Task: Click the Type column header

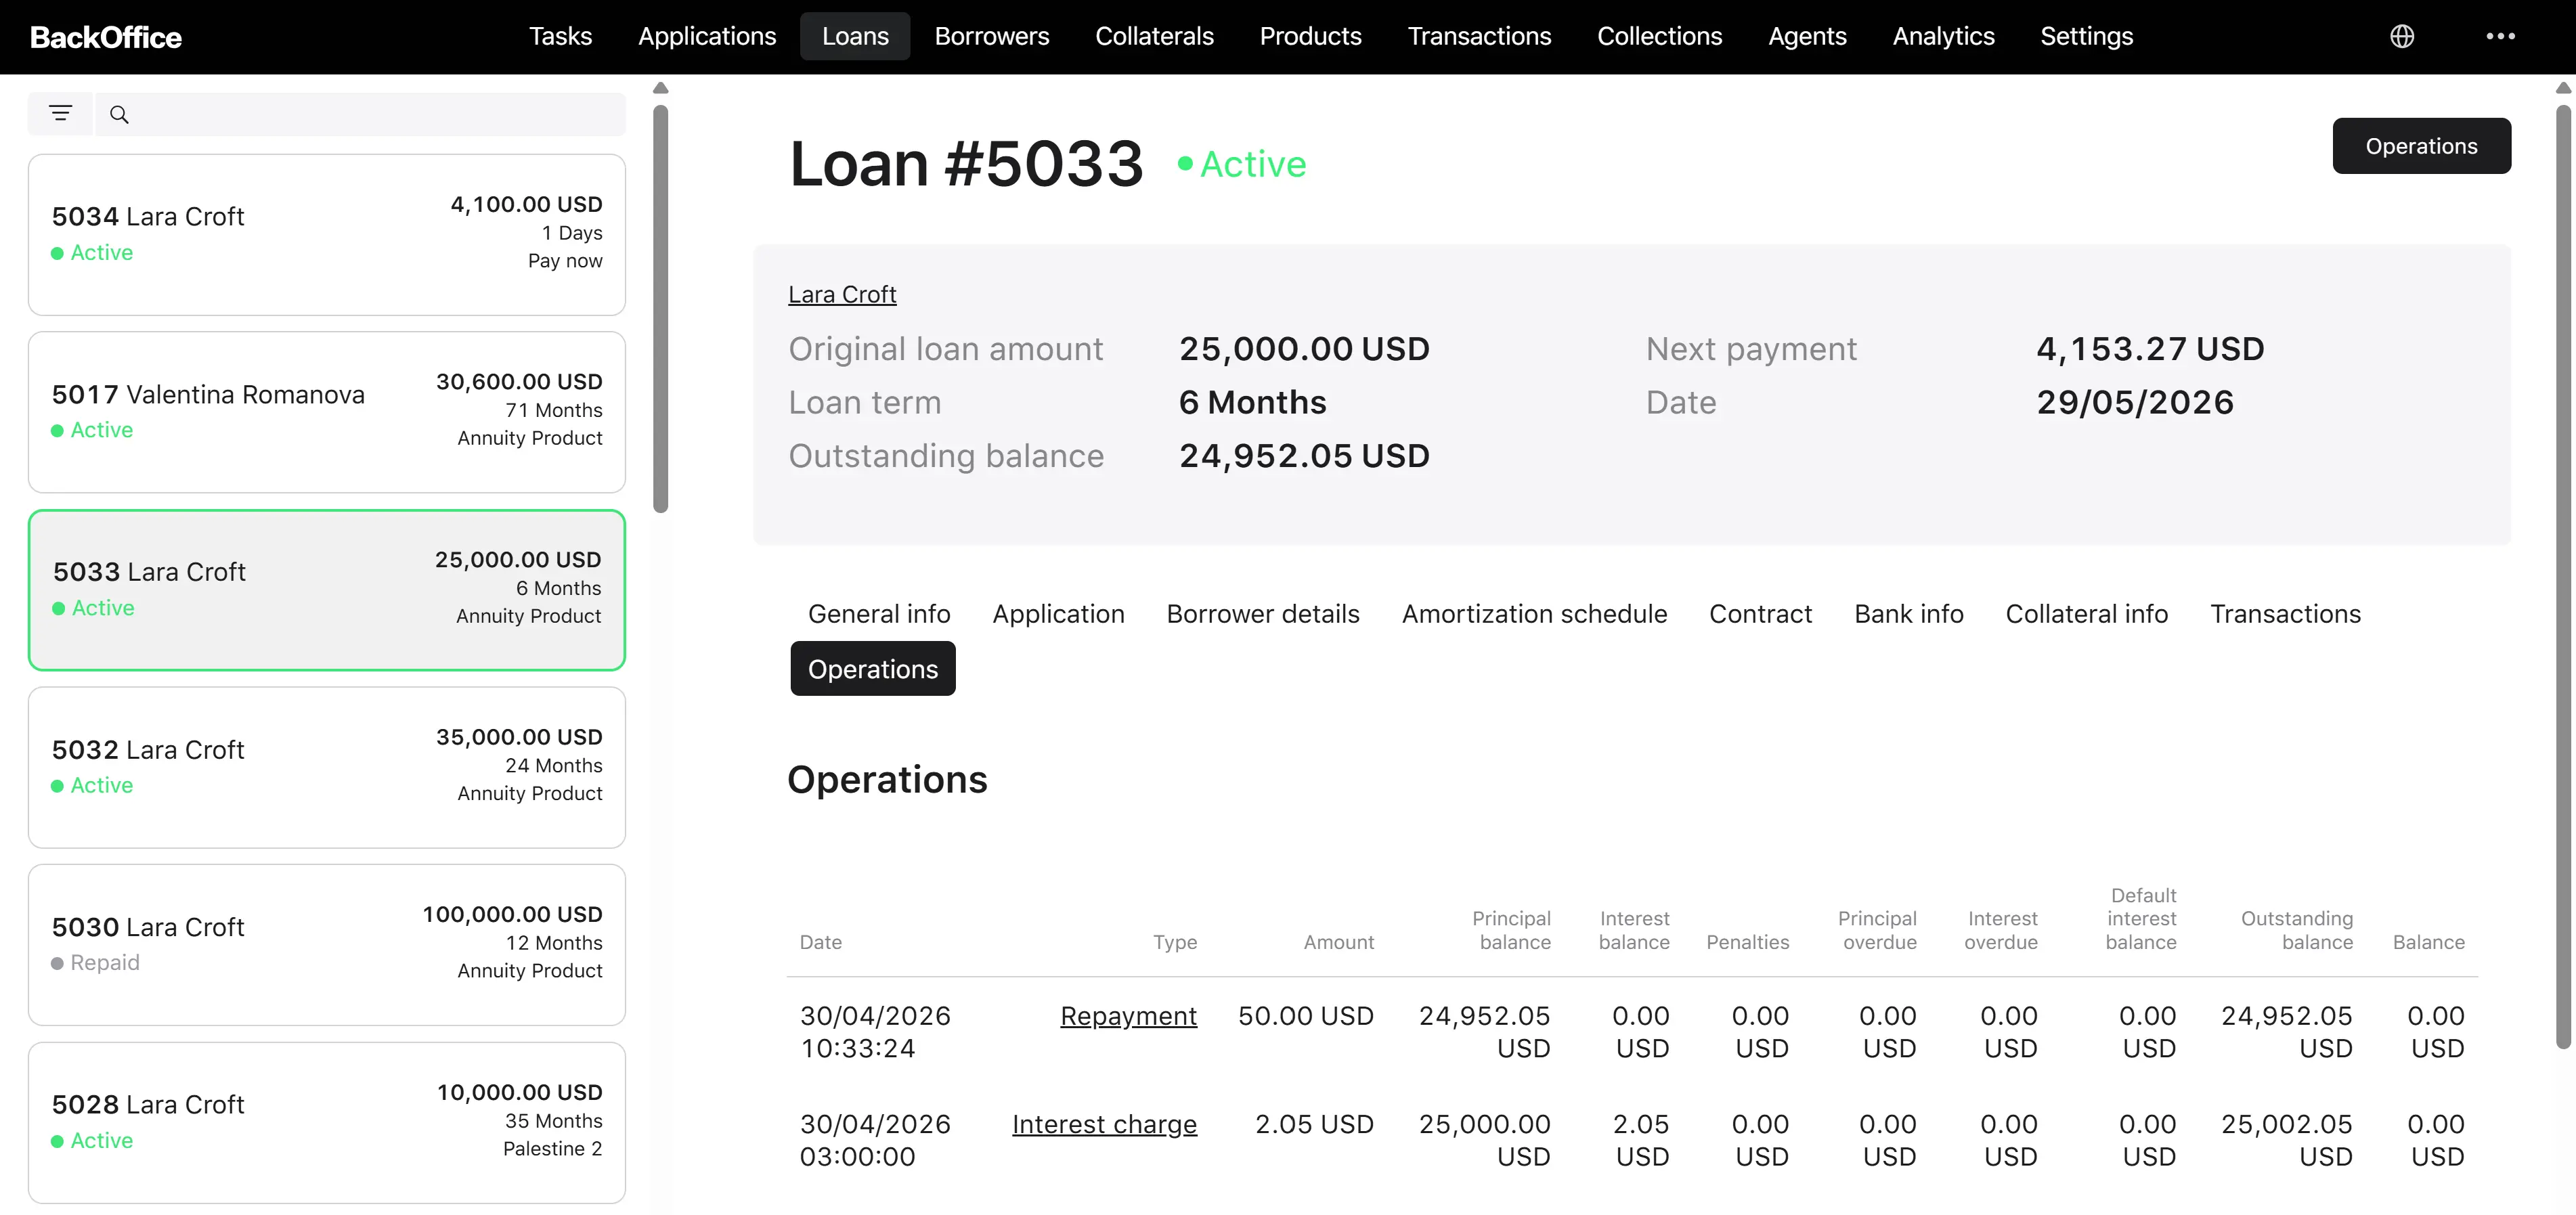Action: pos(1174,942)
